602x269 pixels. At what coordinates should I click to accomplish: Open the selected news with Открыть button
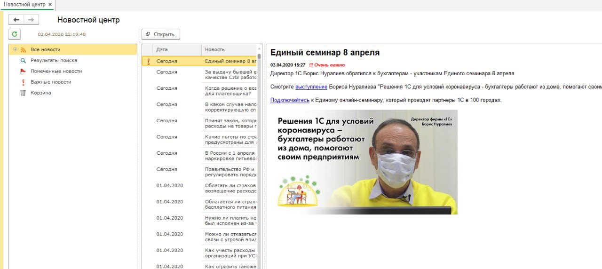tap(161, 34)
